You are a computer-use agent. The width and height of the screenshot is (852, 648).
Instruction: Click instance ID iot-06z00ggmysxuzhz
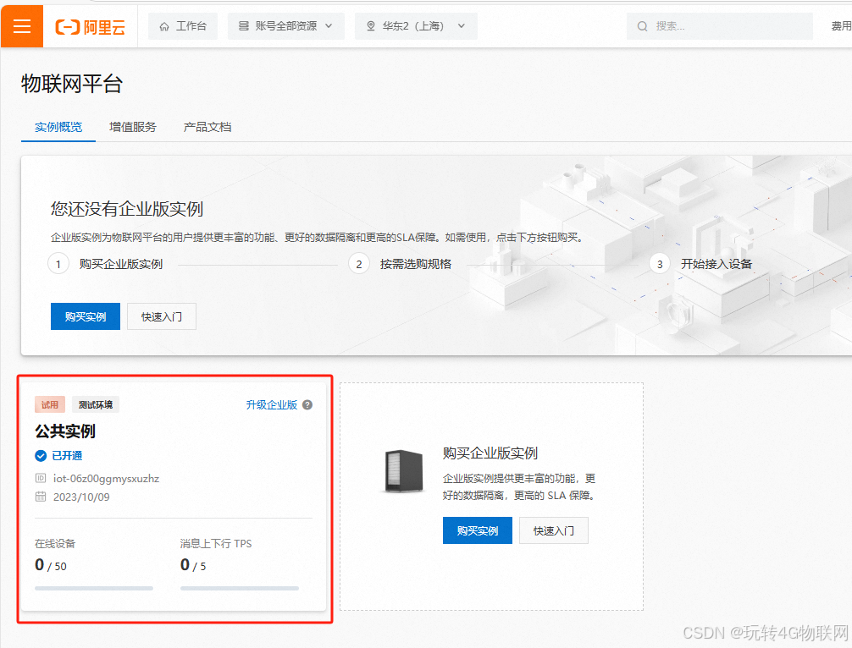coord(106,479)
